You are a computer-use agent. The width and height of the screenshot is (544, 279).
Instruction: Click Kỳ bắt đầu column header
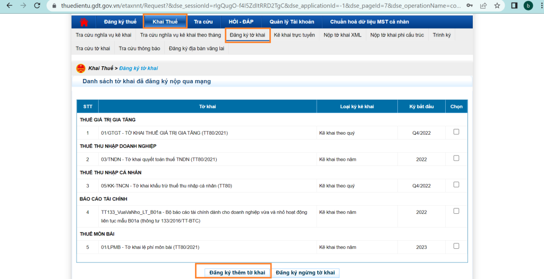421,107
